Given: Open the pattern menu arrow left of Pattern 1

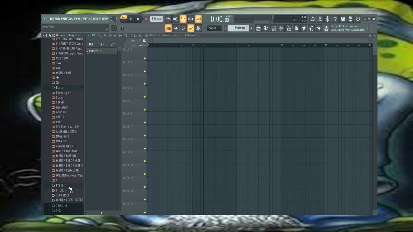Looking at the screenshot, I should [226, 28].
